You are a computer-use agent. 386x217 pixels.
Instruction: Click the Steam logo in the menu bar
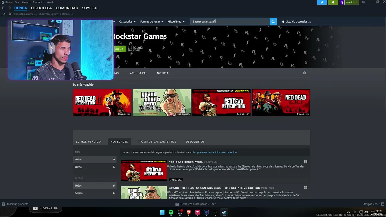point(3,2)
